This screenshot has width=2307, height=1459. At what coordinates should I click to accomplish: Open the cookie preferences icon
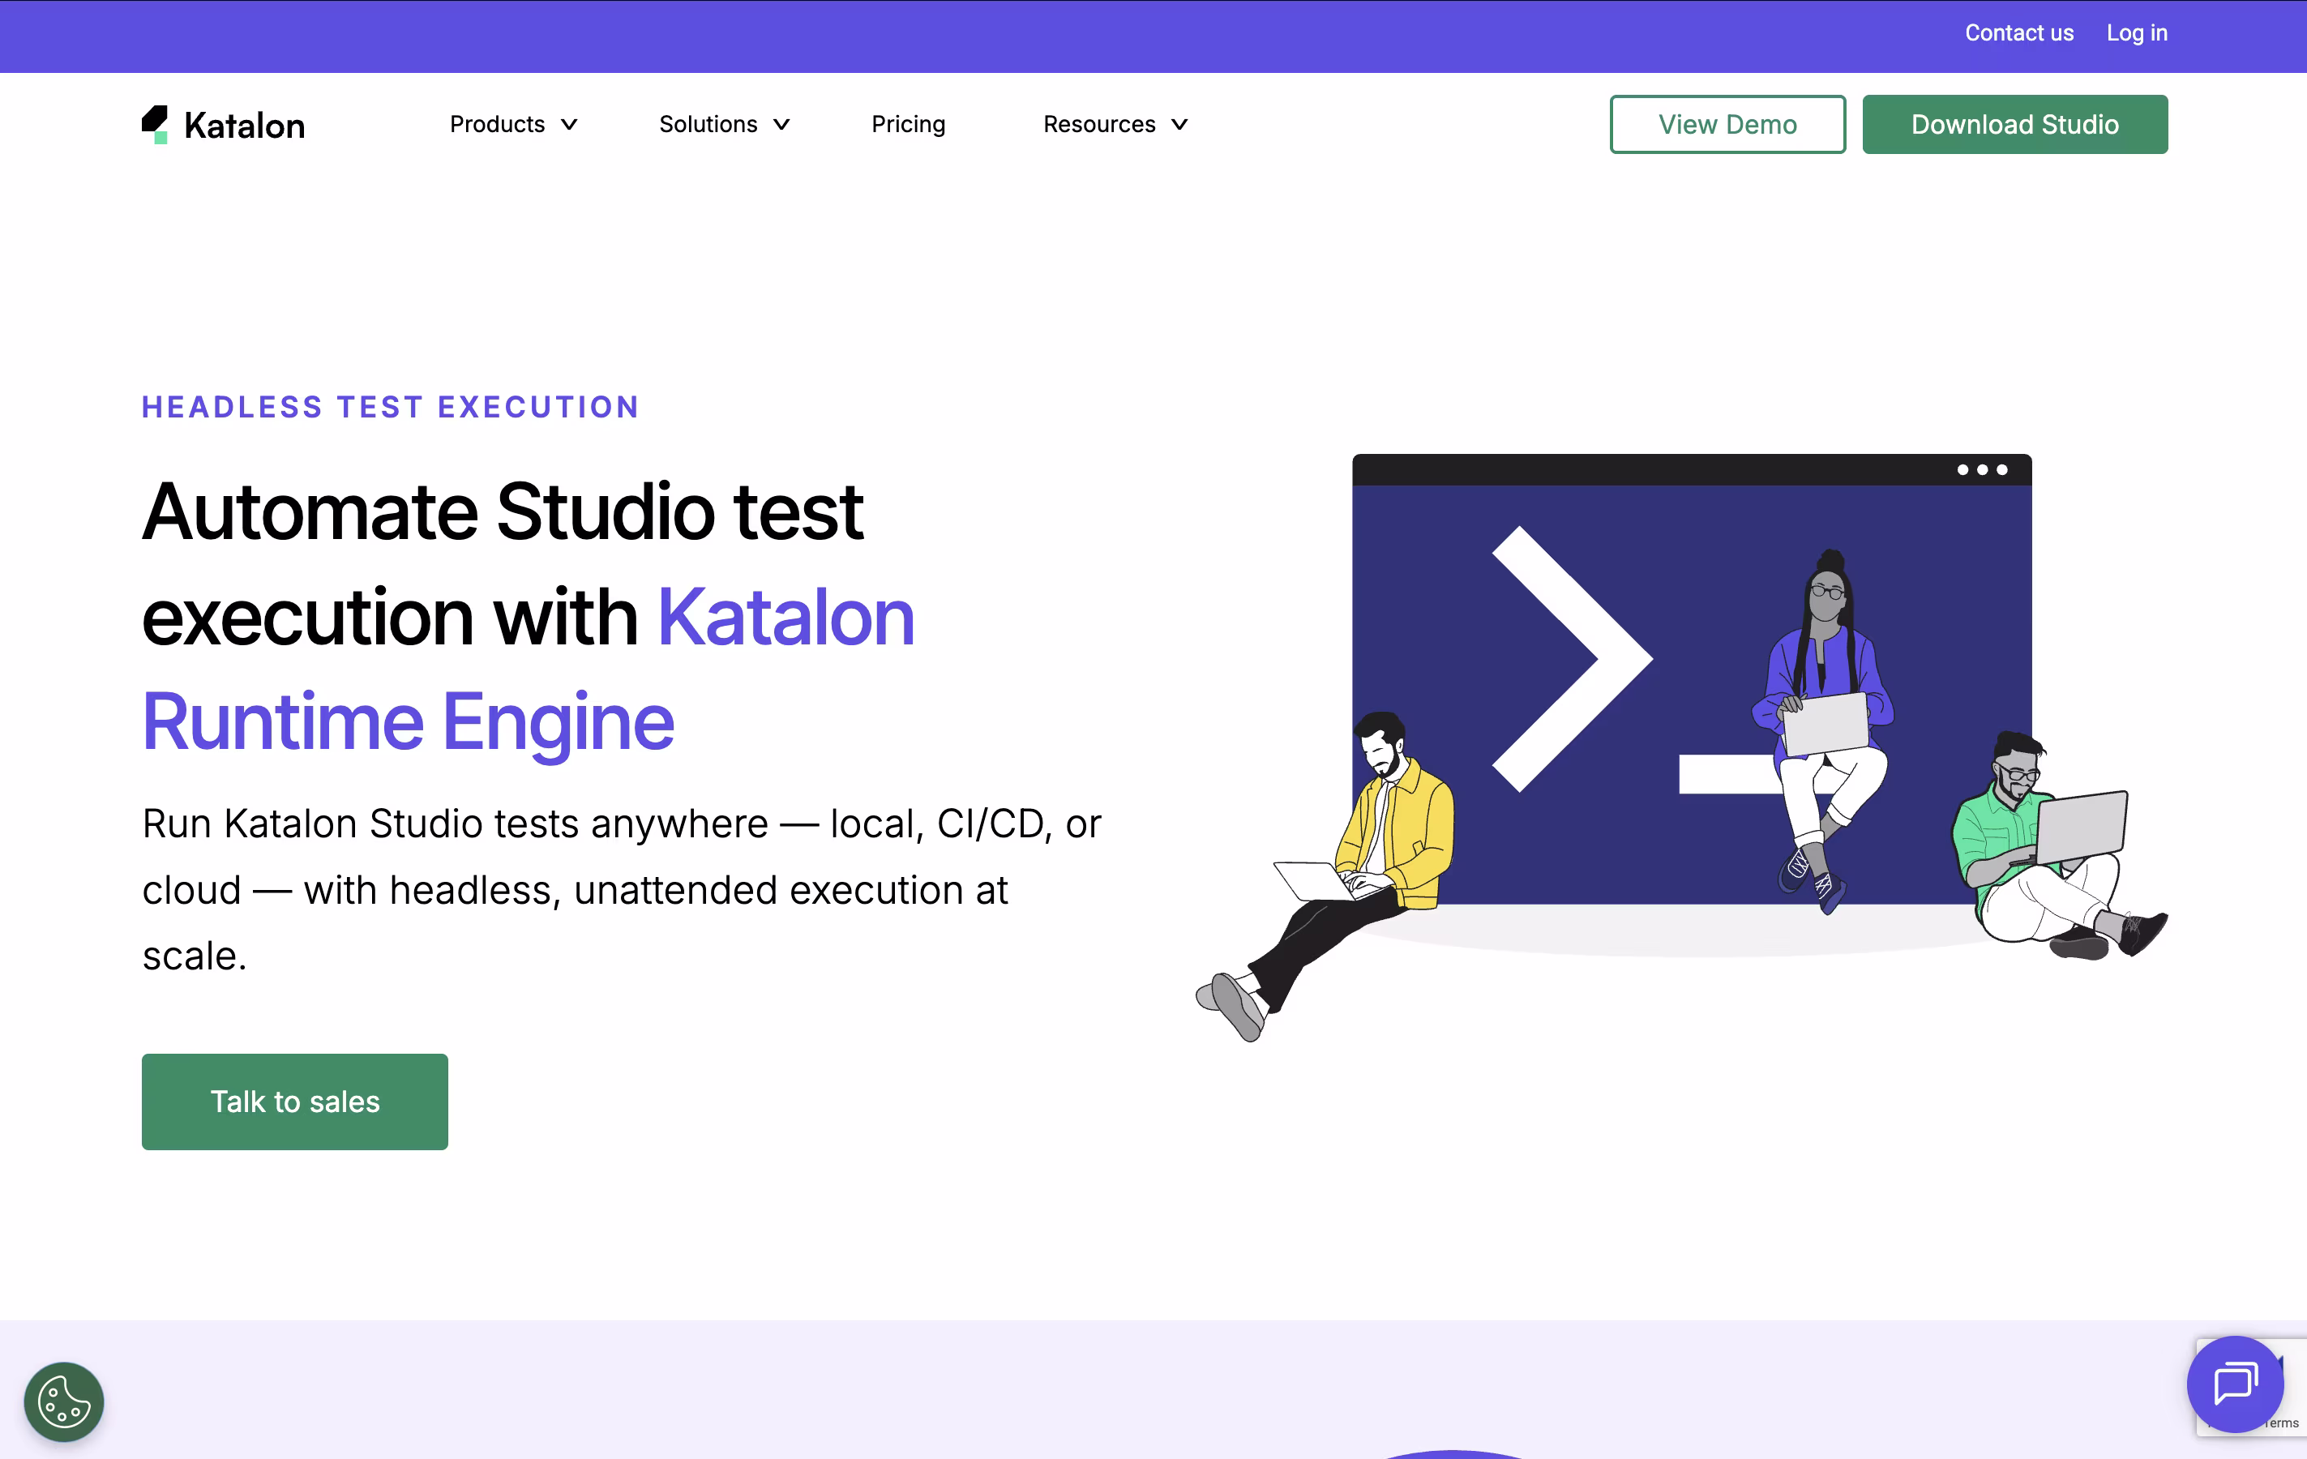(64, 1401)
